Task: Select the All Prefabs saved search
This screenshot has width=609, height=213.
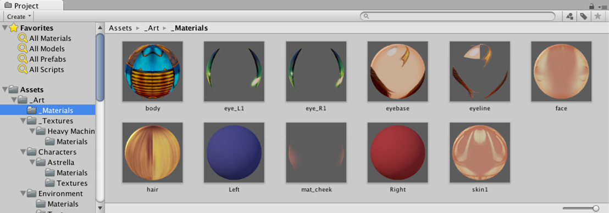Action: click(x=47, y=59)
